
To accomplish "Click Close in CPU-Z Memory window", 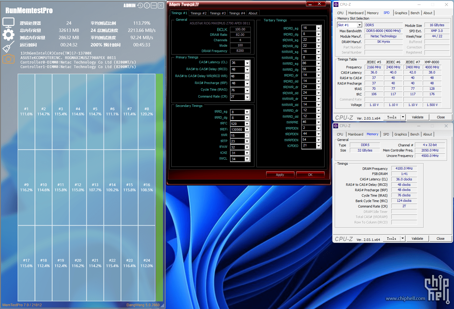I will 440,239.
